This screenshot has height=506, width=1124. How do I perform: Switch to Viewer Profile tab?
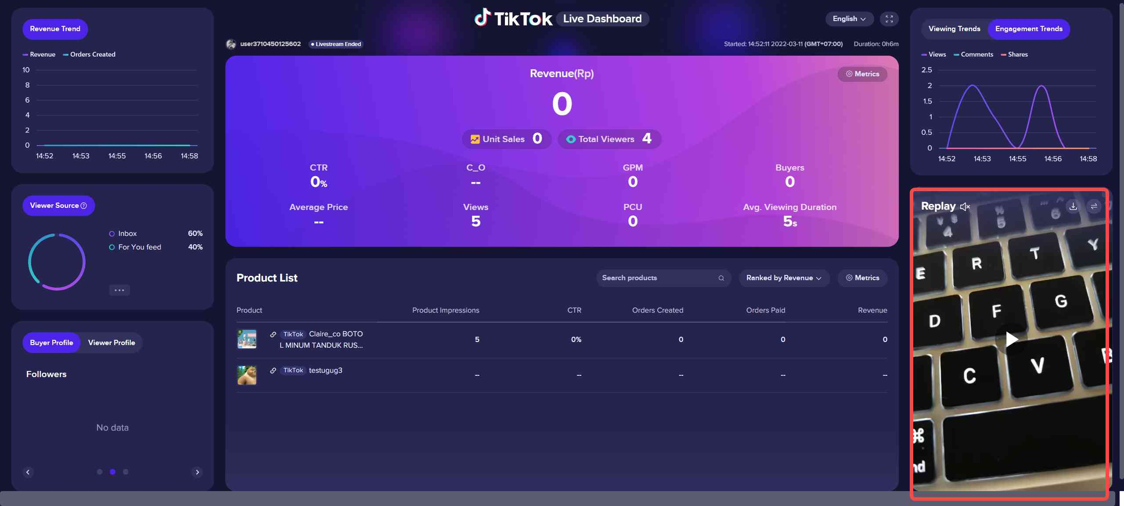point(112,342)
